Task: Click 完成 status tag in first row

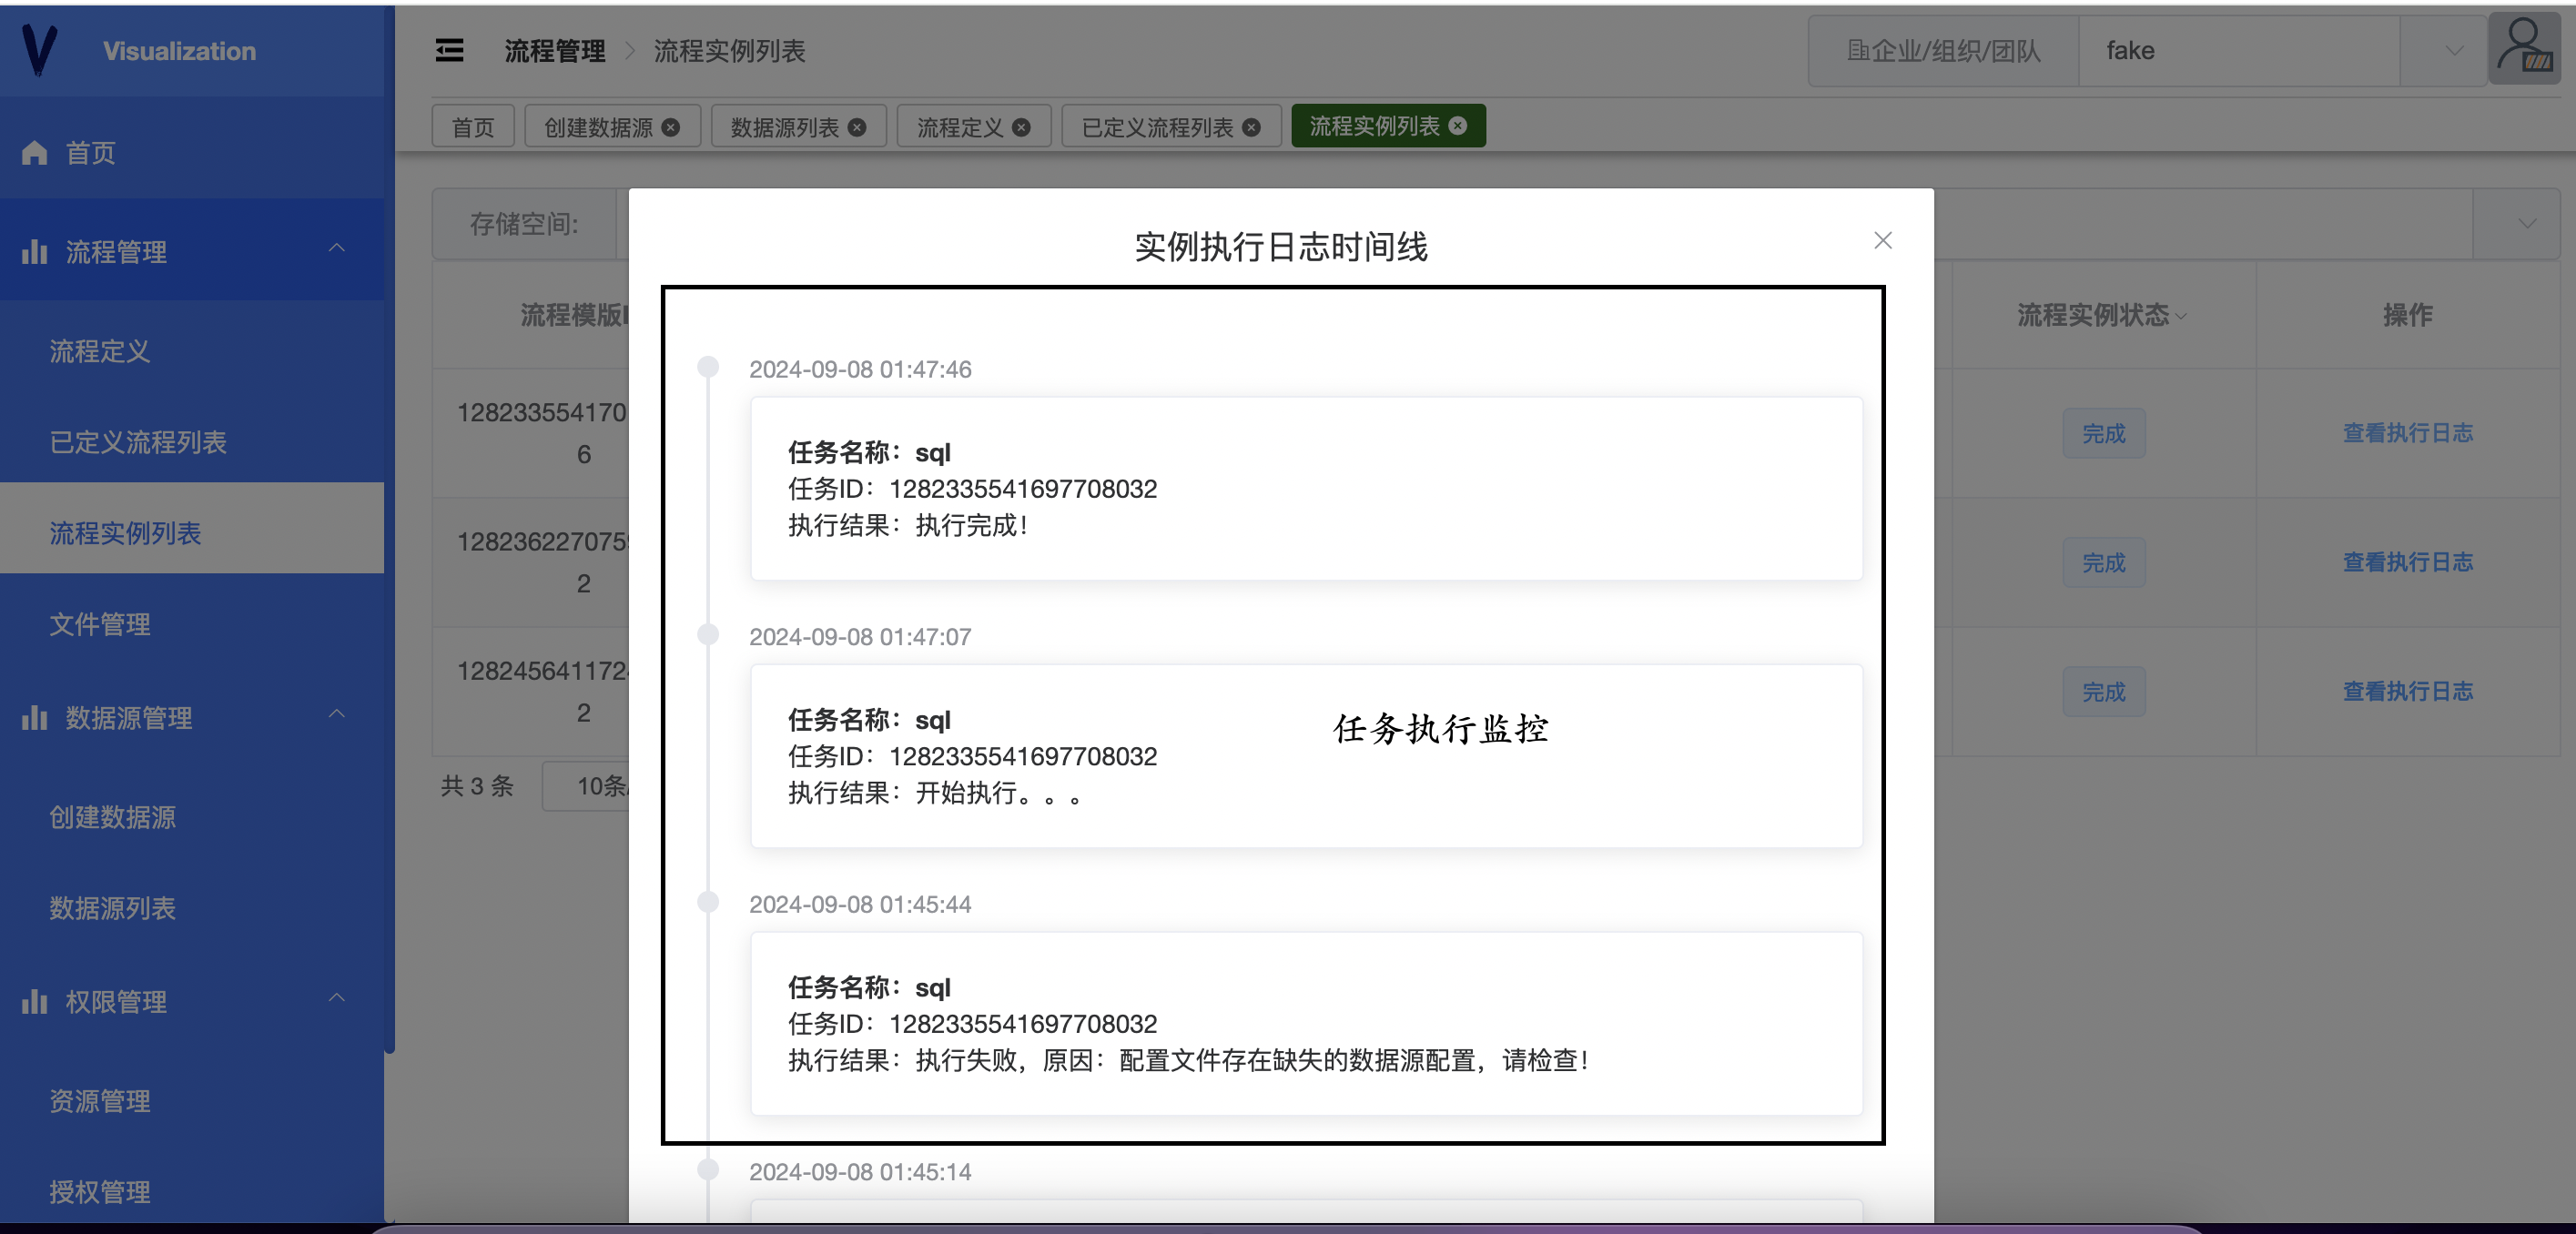Action: click(2104, 433)
